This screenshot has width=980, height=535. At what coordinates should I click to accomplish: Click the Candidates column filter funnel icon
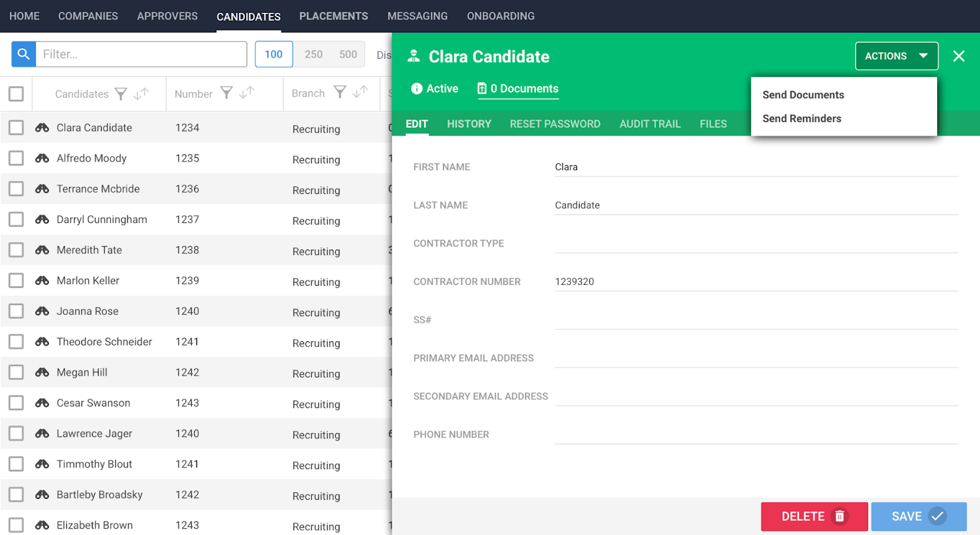point(121,94)
